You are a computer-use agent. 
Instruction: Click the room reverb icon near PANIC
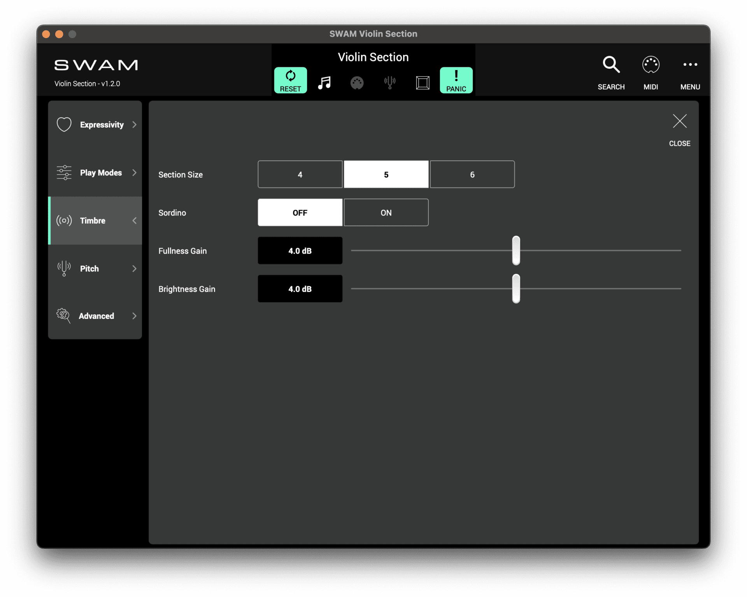pos(423,82)
